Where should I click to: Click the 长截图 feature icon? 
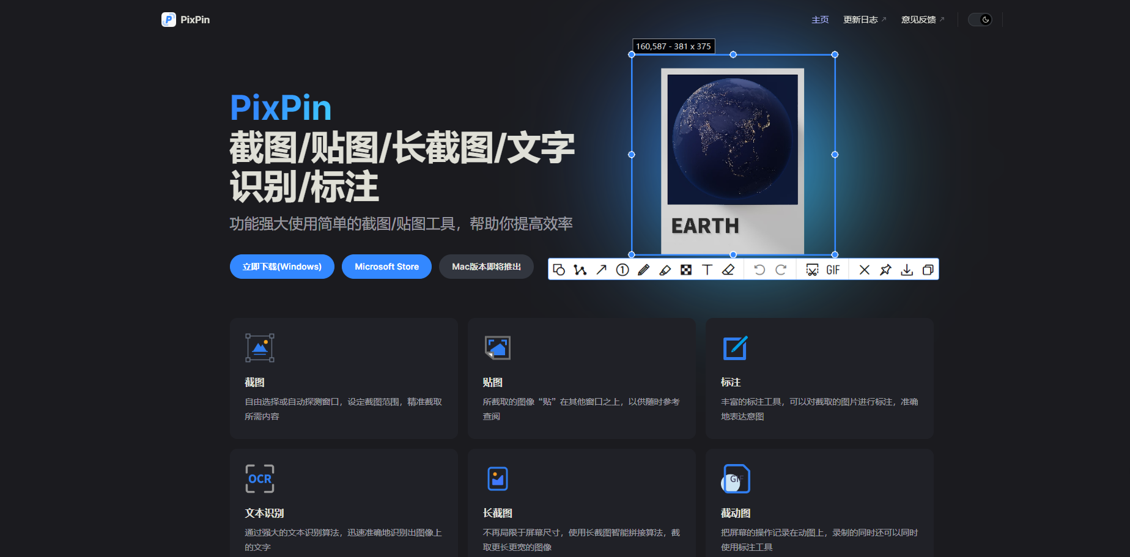(498, 479)
